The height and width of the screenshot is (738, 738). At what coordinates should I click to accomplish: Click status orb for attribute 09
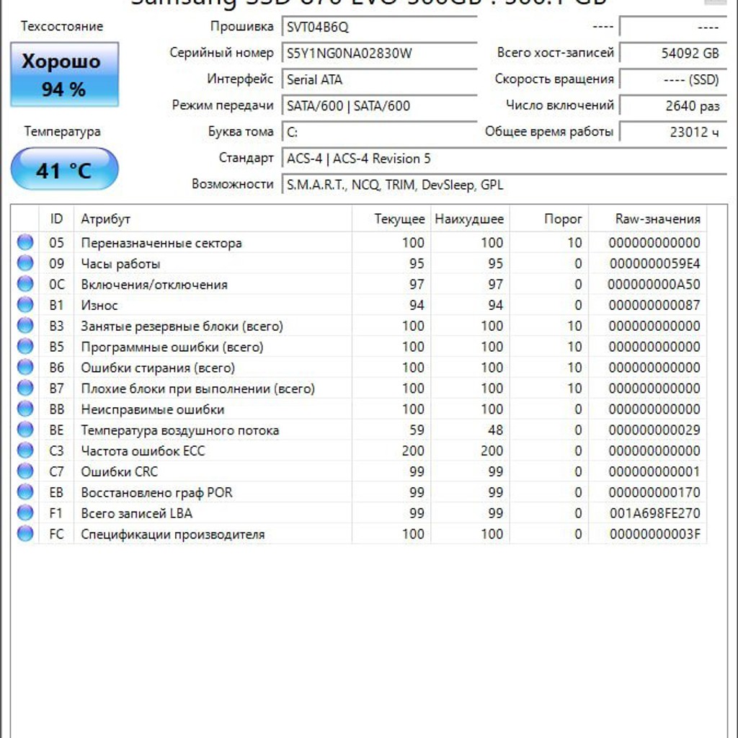pos(25,263)
